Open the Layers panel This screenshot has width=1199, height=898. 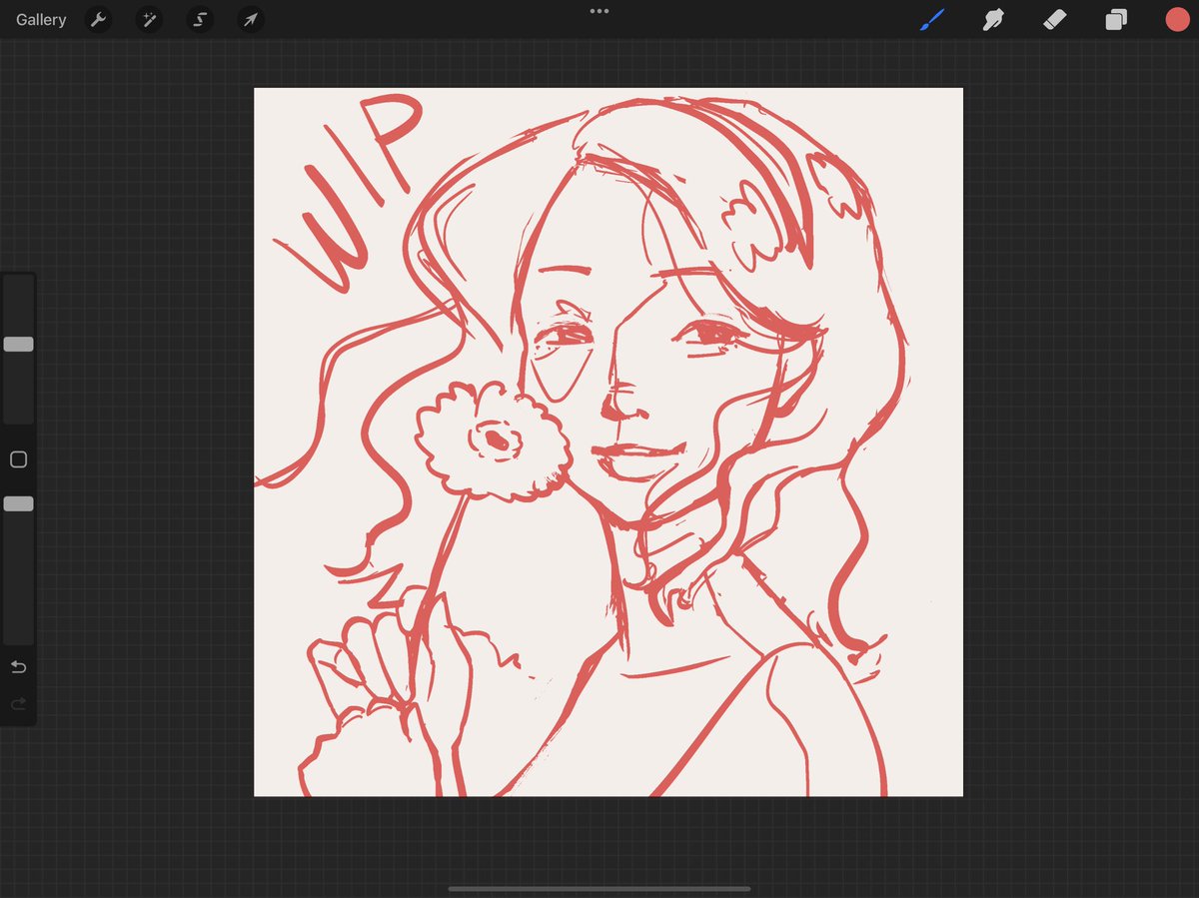(1116, 19)
